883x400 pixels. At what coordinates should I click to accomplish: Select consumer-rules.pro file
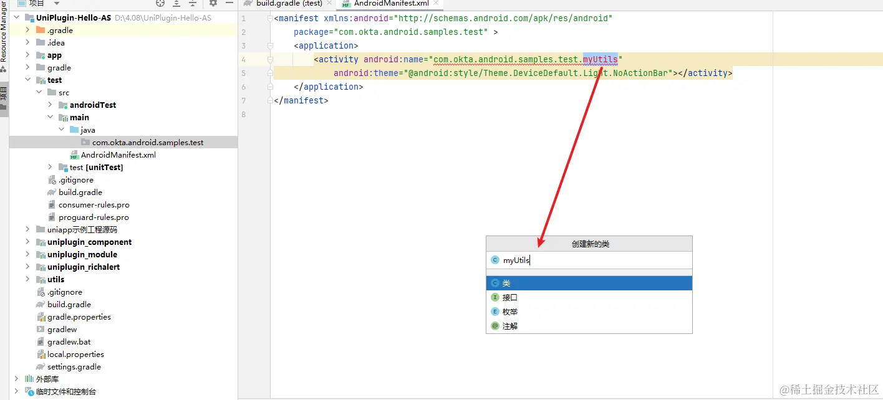[94, 204]
